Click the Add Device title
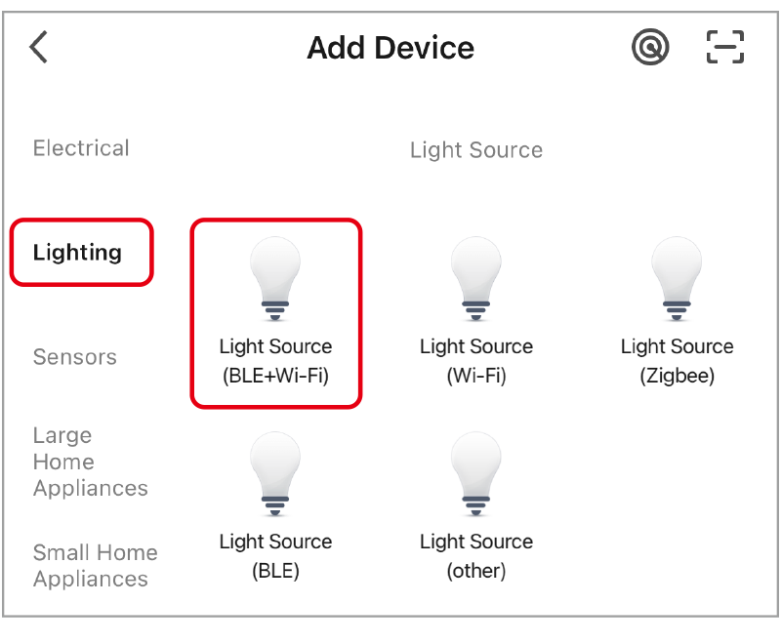Image resolution: width=781 pixels, height=644 pixels. [x=390, y=47]
